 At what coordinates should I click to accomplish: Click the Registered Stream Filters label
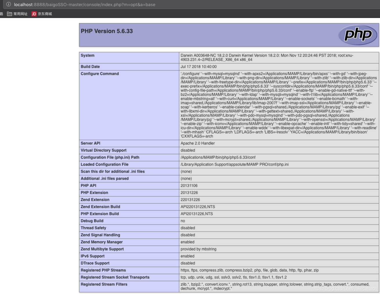pos(104,284)
